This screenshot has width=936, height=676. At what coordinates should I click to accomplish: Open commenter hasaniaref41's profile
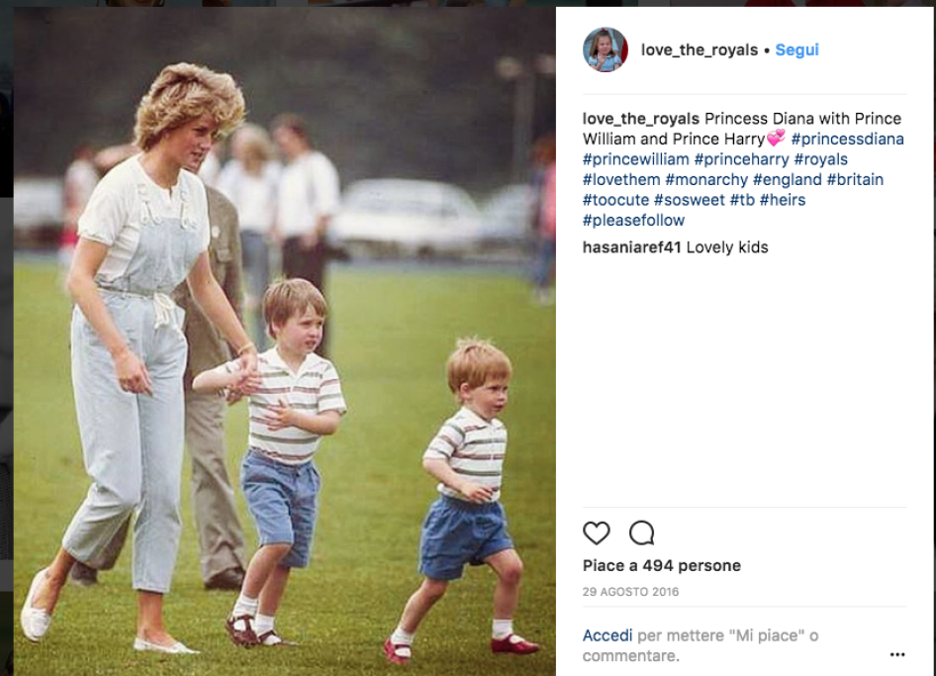click(x=631, y=247)
